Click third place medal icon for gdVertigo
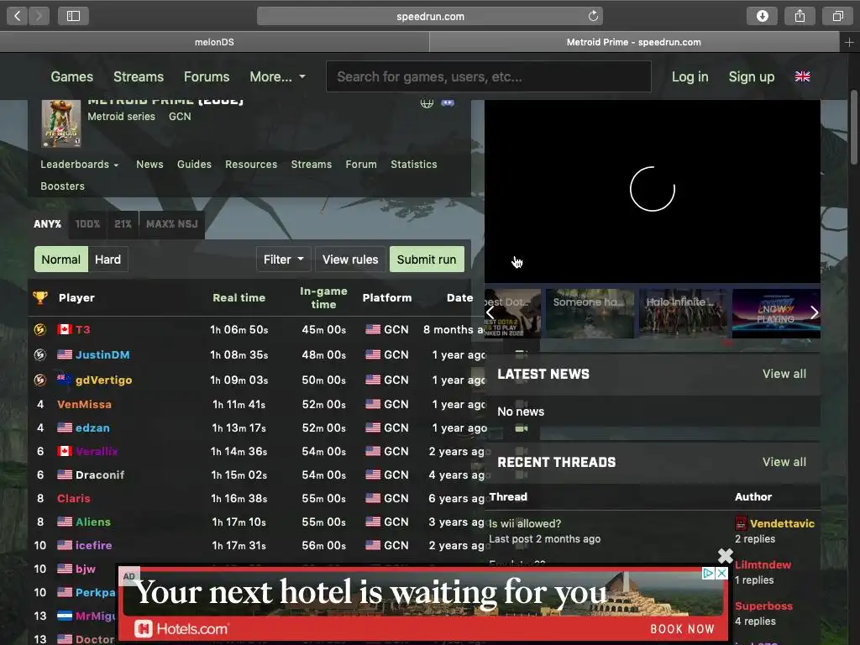Viewport: 860px width, 645px height. (40, 380)
